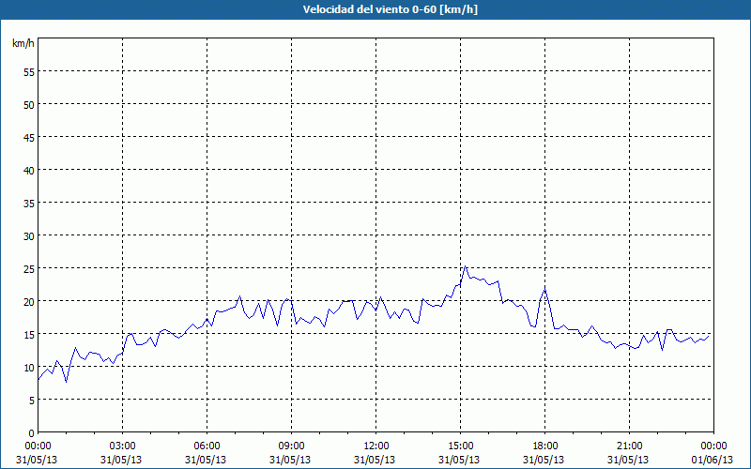Screen dimensions: 751x469
Task: Click the 15:00 time axis label
Action: [x=460, y=446]
